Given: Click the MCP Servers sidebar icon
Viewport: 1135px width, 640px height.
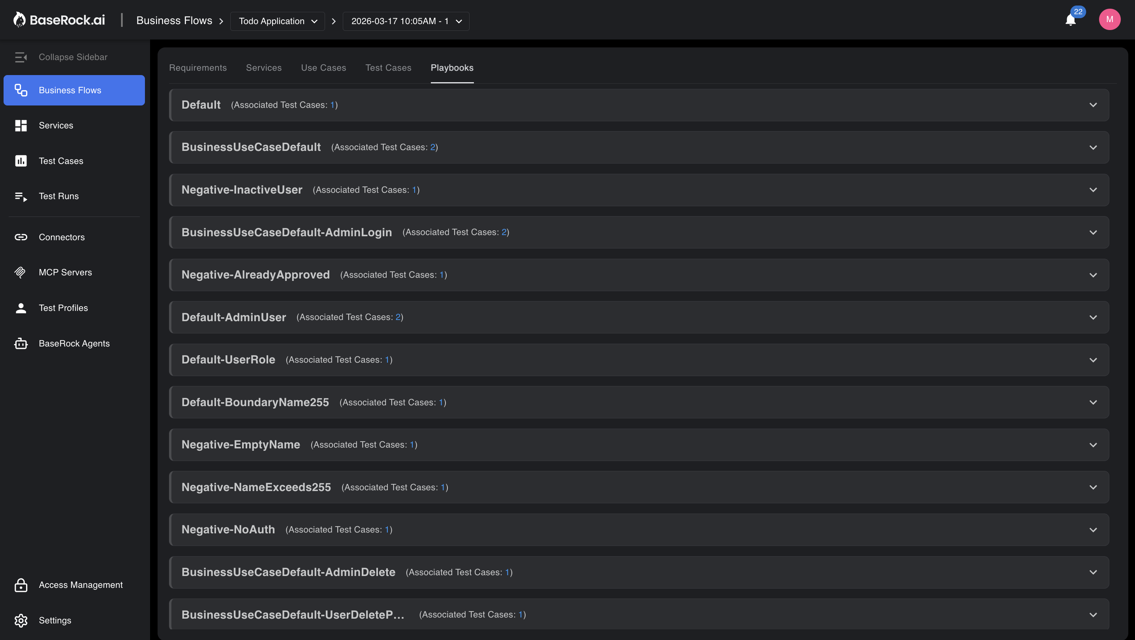Looking at the screenshot, I should coord(21,273).
